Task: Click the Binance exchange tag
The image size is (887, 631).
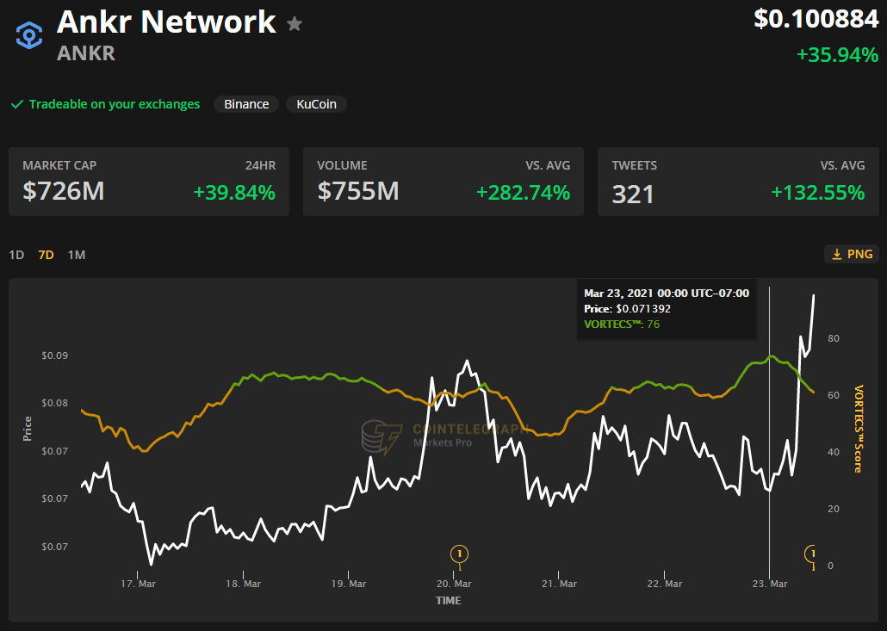Action: [x=246, y=104]
